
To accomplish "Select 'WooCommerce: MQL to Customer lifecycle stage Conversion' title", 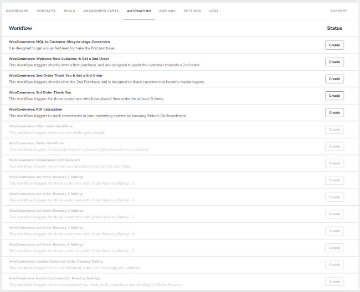I will pos(59,41).
